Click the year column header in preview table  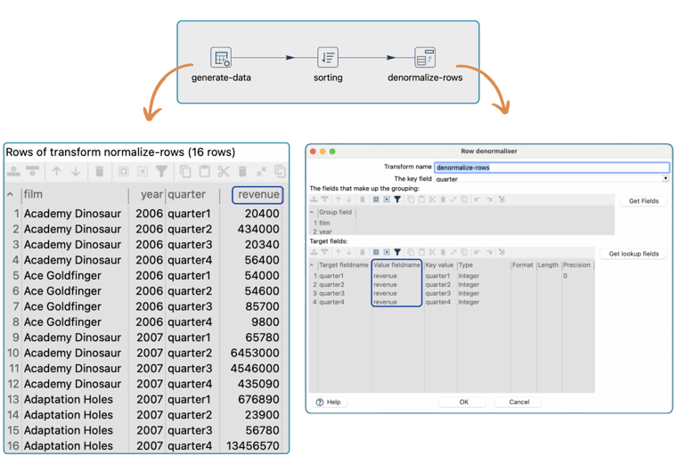[151, 194]
